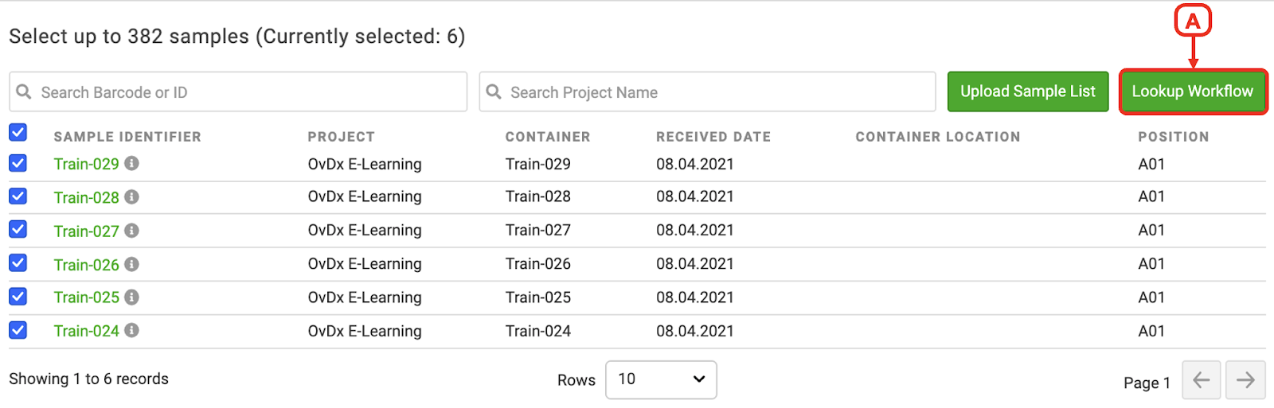
Task: Deselect the Train-026 sample checkbox
Action: click(x=18, y=262)
